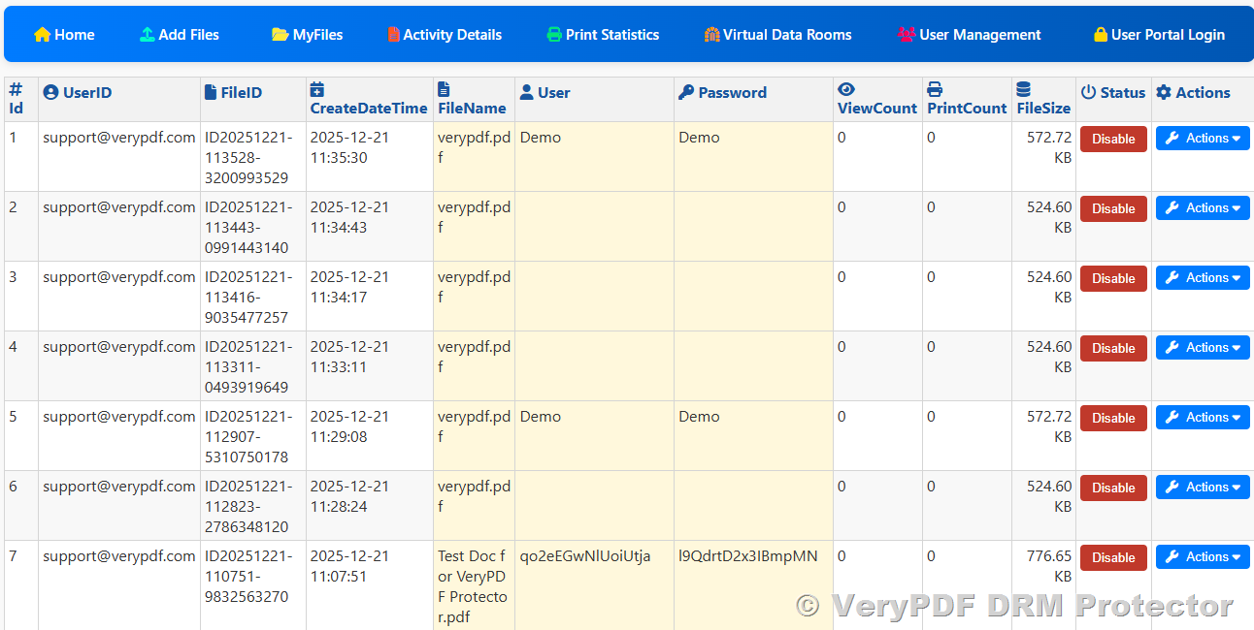Disable the file in row 4

pos(1113,348)
